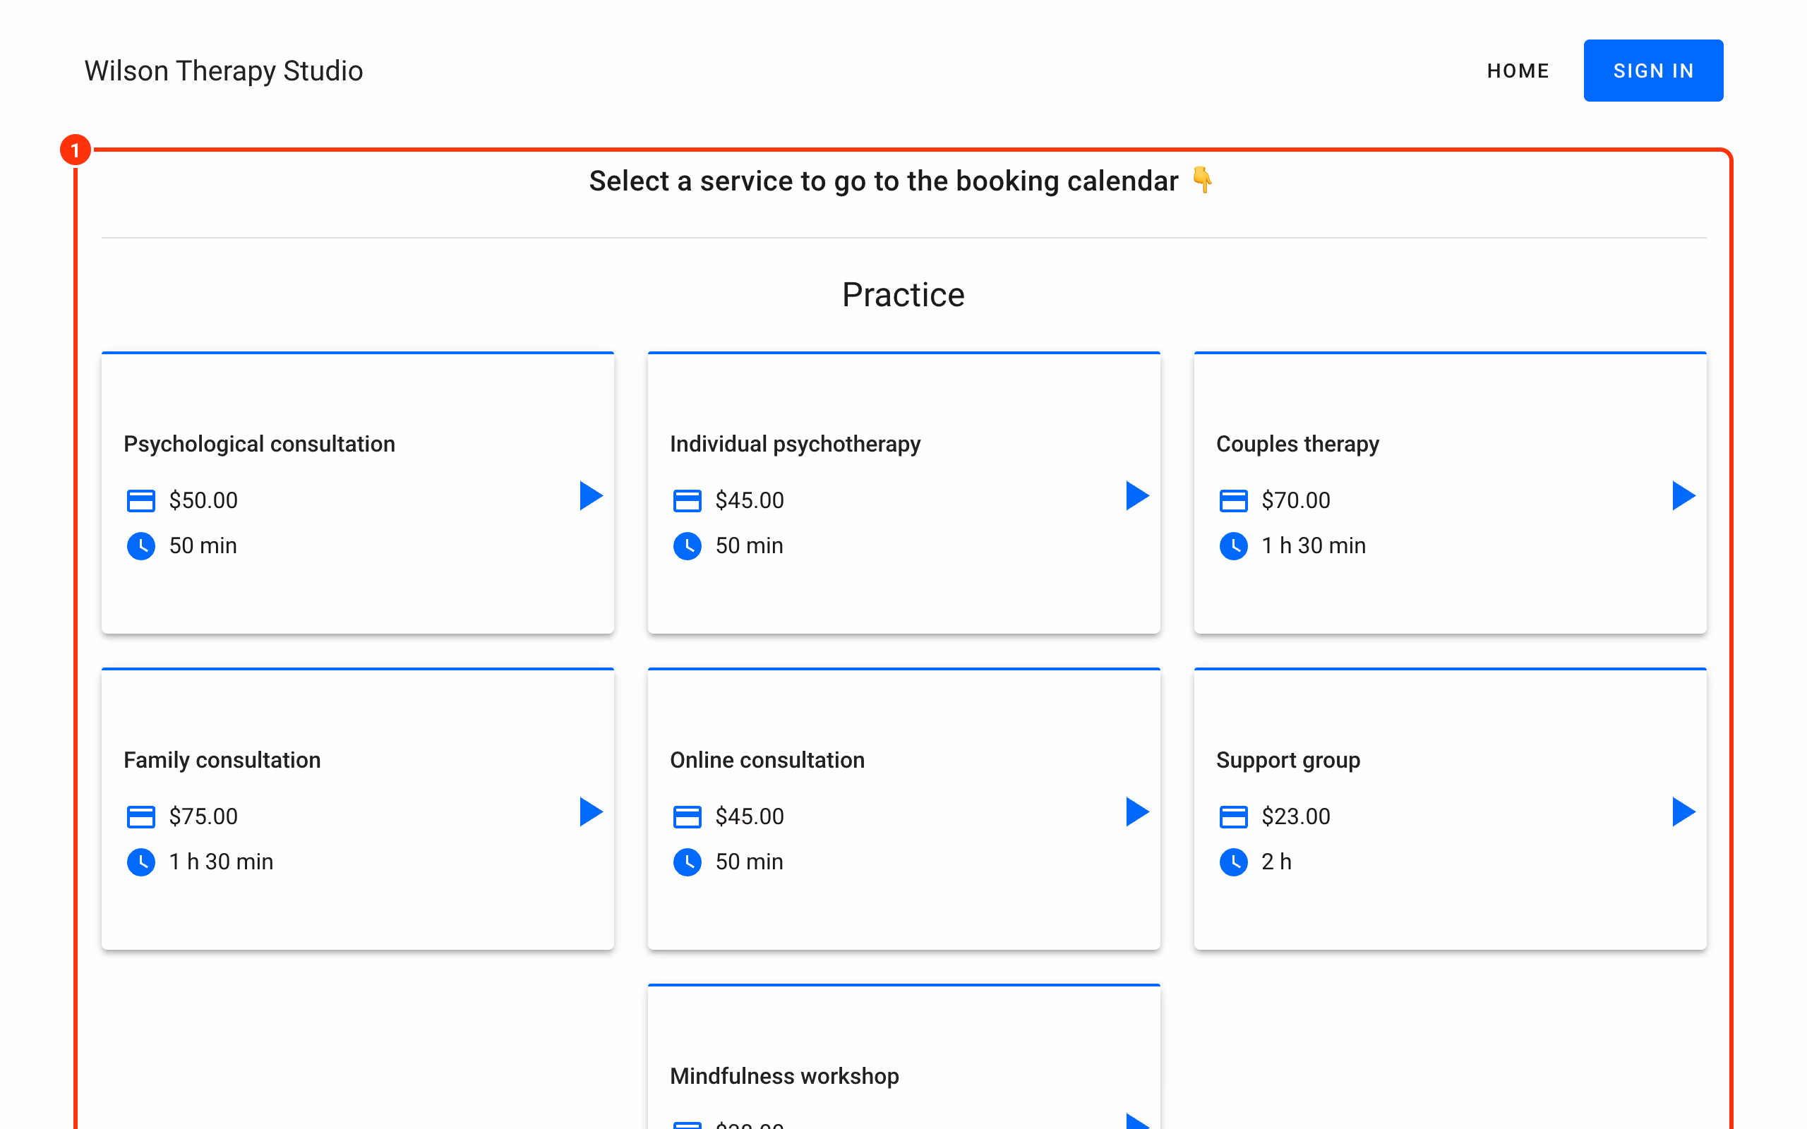The height and width of the screenshot is (1129, 1807).
Task: Click the arrow on Couples therapy card
Action: pos(1683,496)
